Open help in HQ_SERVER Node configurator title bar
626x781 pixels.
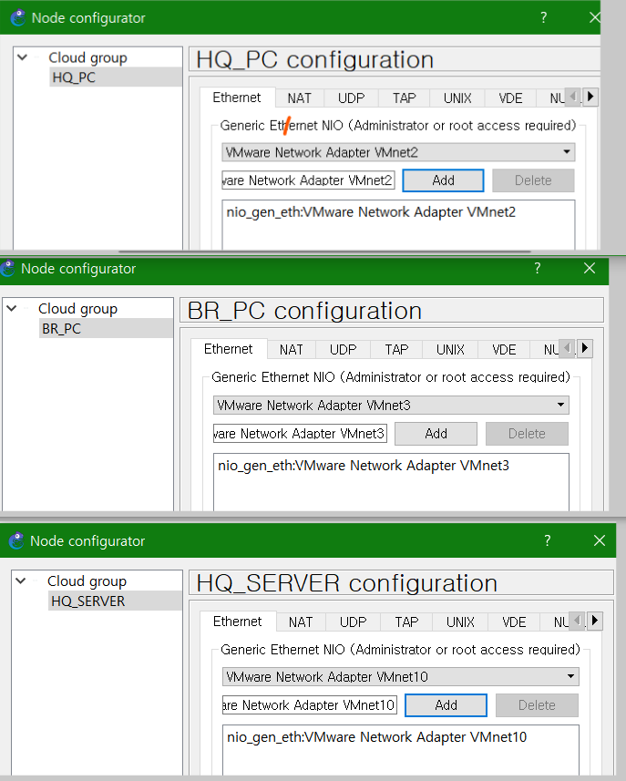coord(548,540)
